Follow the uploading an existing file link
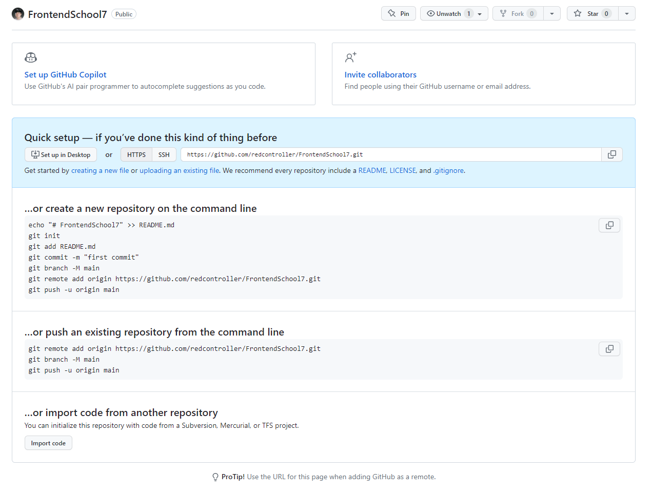This screenshot has height=492, width=652. pyautogui.click(x=180, y=170)
